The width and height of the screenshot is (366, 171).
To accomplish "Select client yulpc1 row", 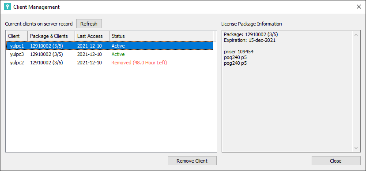I will pyautogui.click(x=109, y=46).
